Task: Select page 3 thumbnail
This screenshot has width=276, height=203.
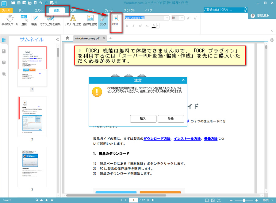Action: 33,167
